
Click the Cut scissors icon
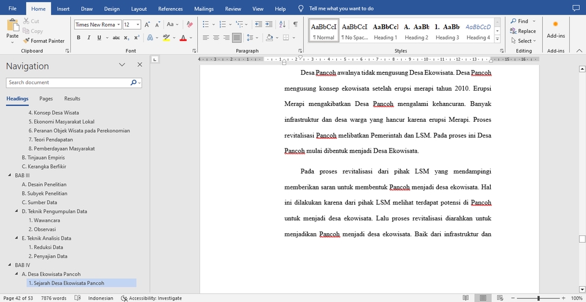coord(26,21)
